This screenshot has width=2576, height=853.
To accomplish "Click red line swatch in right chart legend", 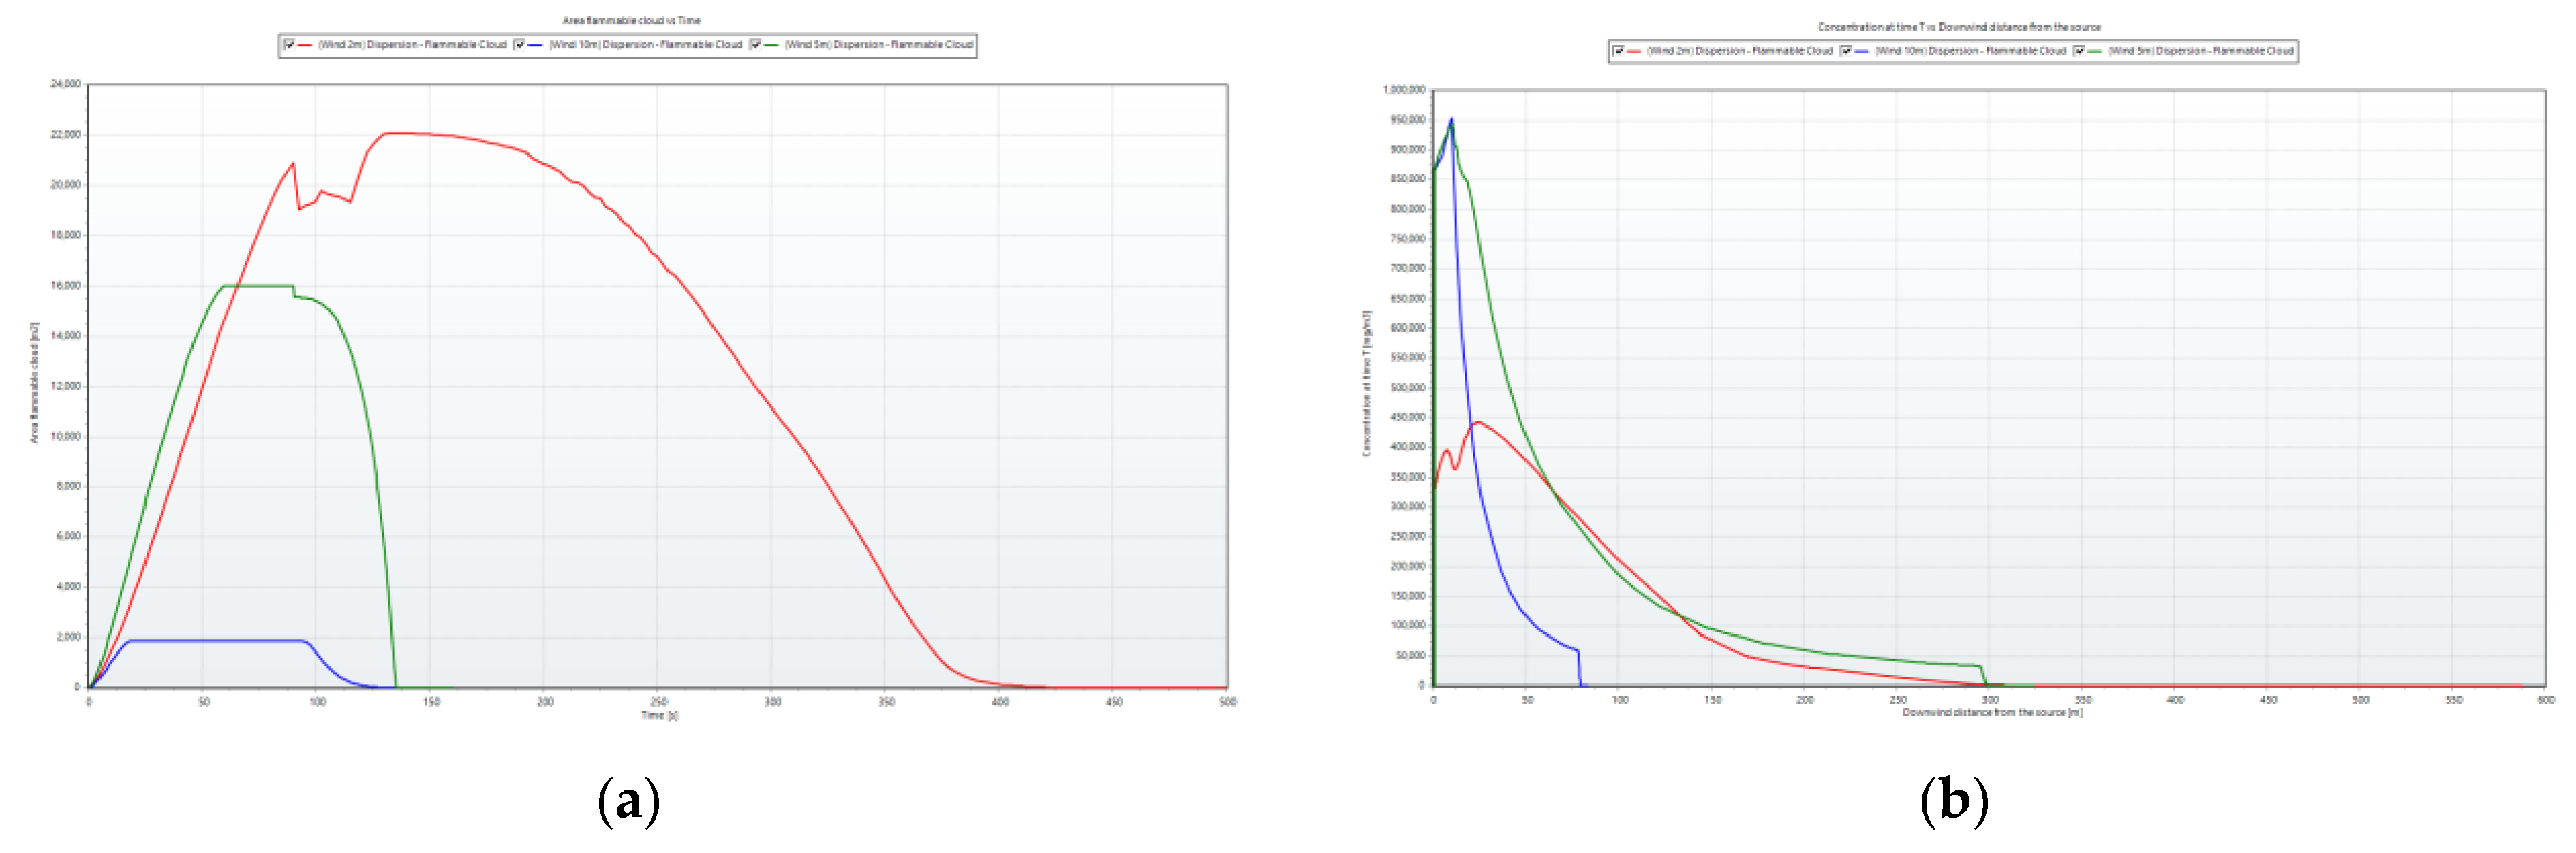I will click(1634, 51).
